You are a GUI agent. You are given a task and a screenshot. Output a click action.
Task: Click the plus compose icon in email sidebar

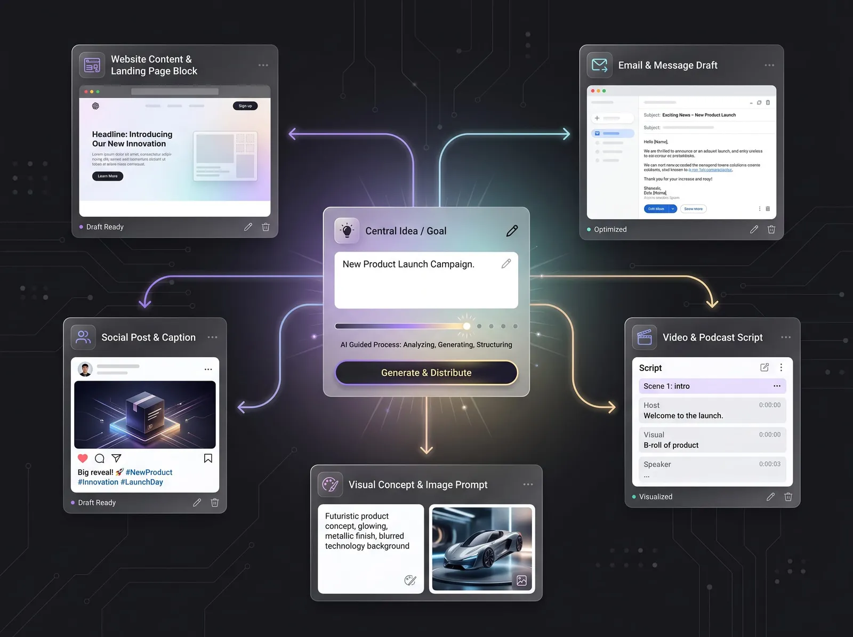tap(597, 118)
